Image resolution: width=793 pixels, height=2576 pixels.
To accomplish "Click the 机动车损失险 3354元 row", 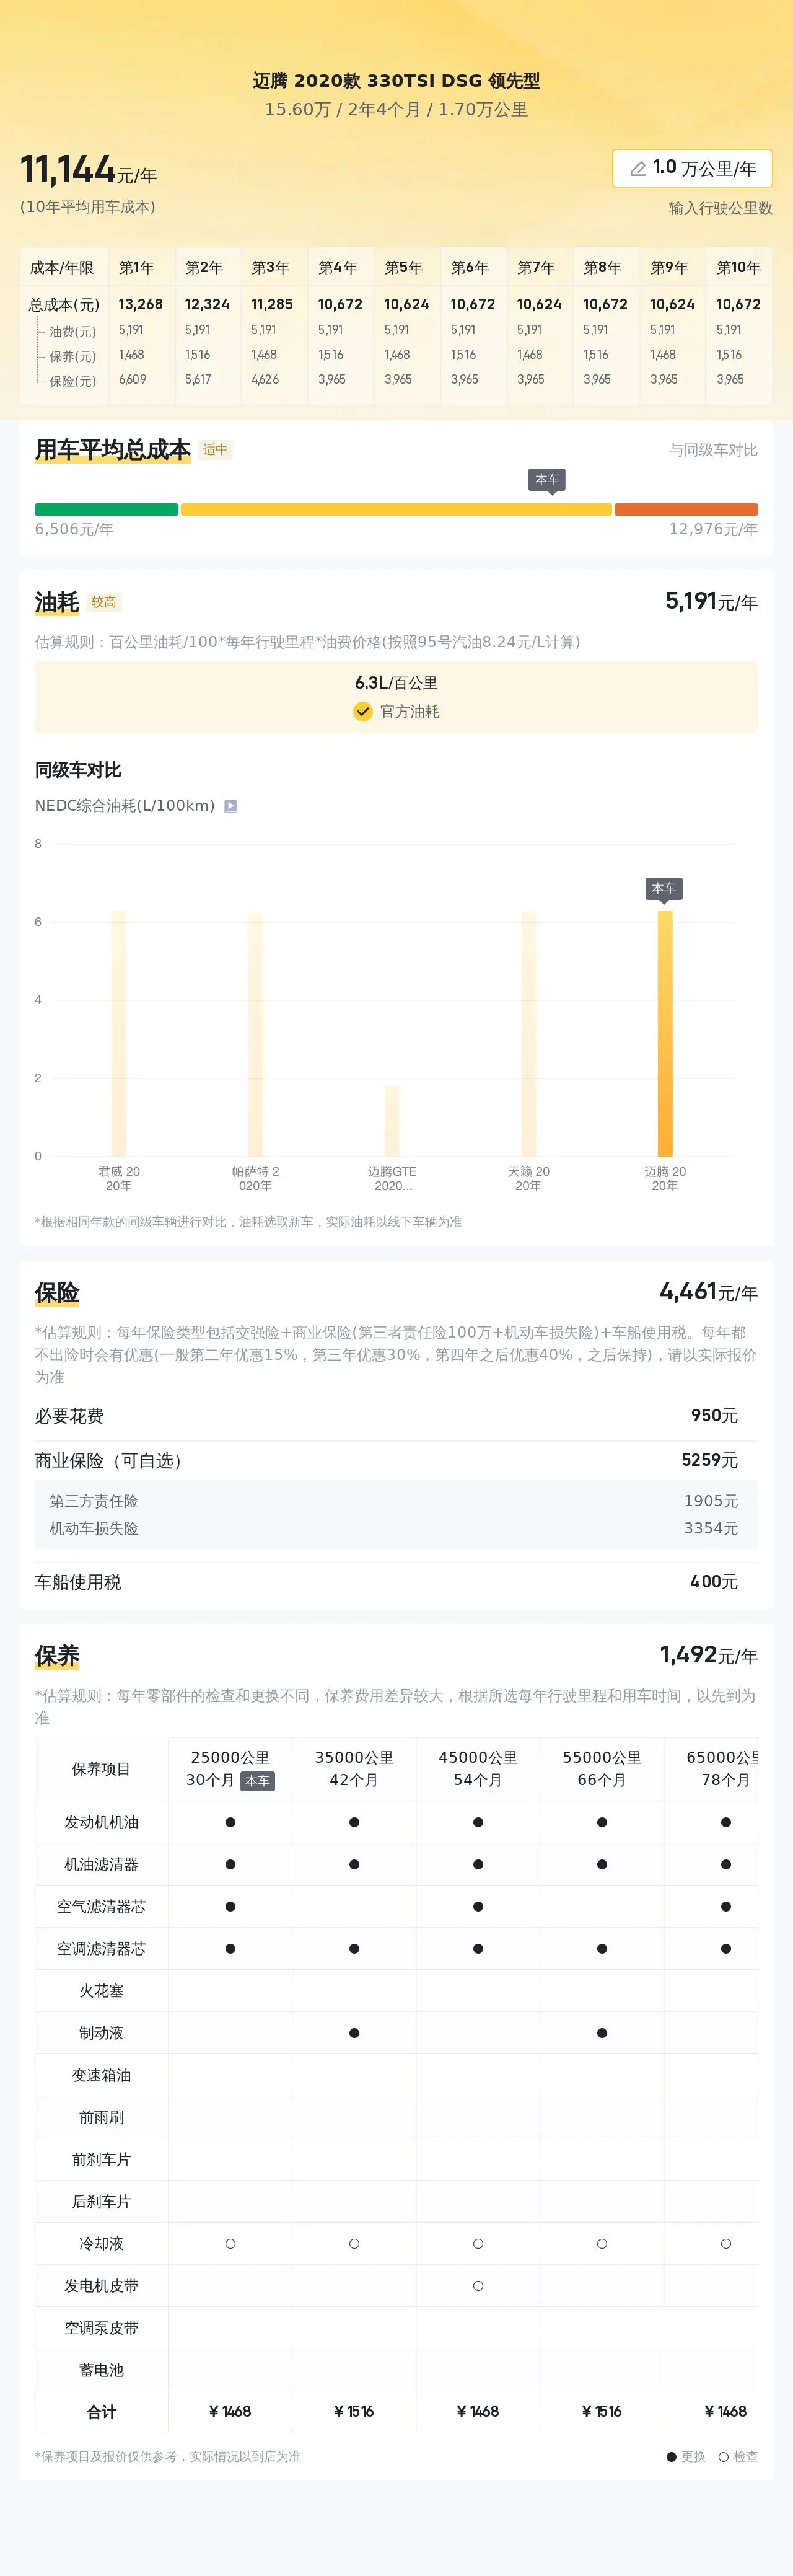I will coord(396,1528).
